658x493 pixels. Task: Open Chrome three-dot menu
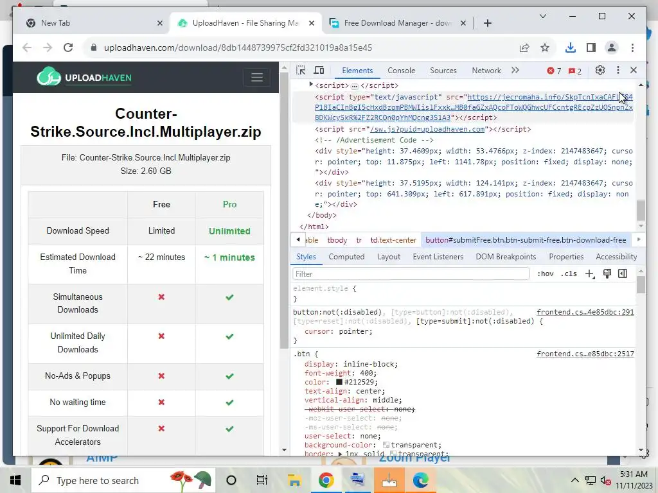click(632, 48)
